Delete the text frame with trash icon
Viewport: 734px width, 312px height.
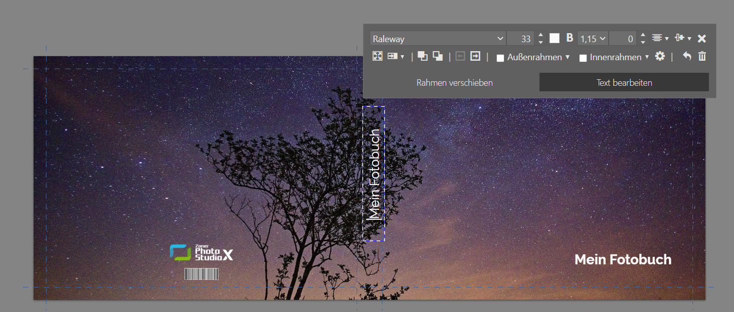click(x=702, y=56)
